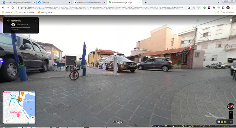The width and height of the screenshot is (236, 128).
Task: Open the Other bookmarks folder
Action: pos(226,12)
